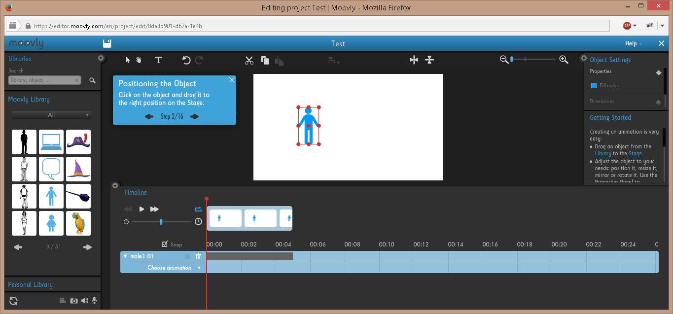Click the Undo arrow icon
Viewport: 673px width, 314px height.
click(186, 60)
